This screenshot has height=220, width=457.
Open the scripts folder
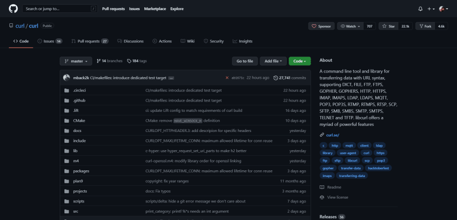[79, 201]
